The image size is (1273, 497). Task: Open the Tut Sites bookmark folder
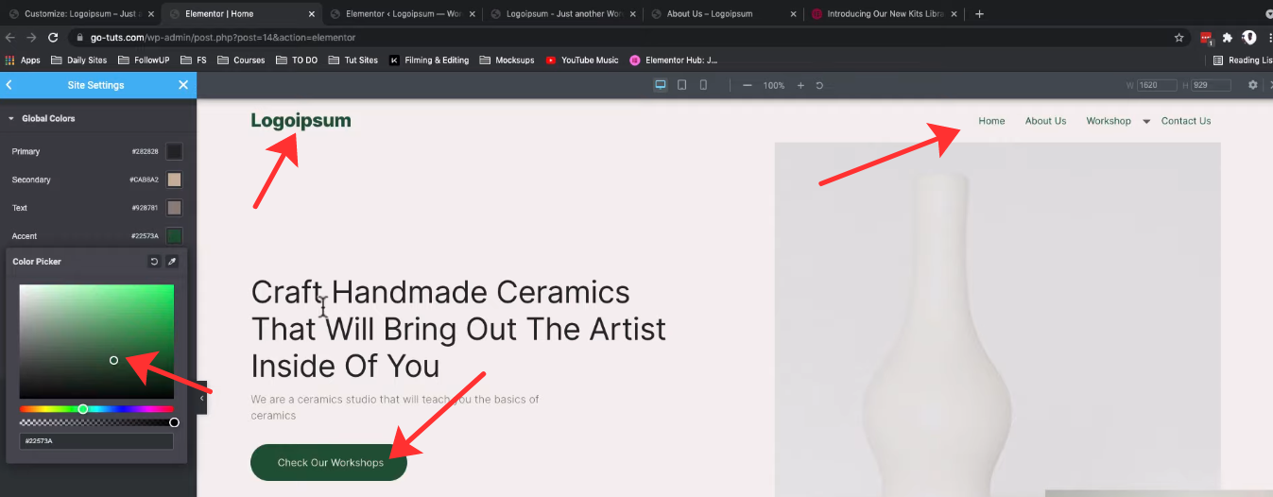[353, 60]
